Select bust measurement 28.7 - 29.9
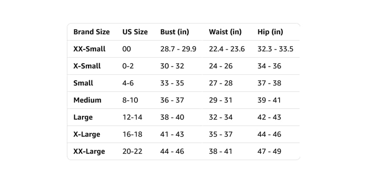The height and width of the screenshot is (183, 367). (x=179, y=49)
